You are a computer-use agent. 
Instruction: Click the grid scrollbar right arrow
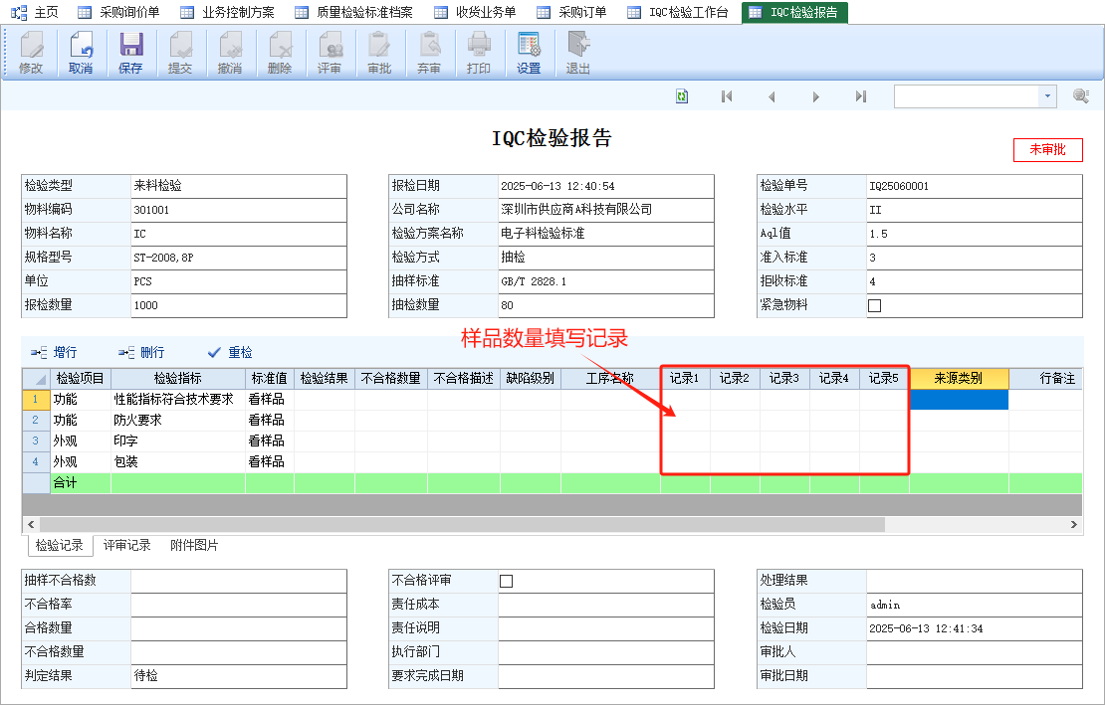1073,524
